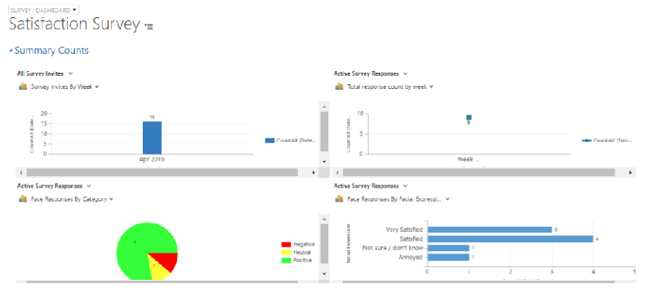Click the Annoyed axis label
653x297 pixels.
[411, 258]
